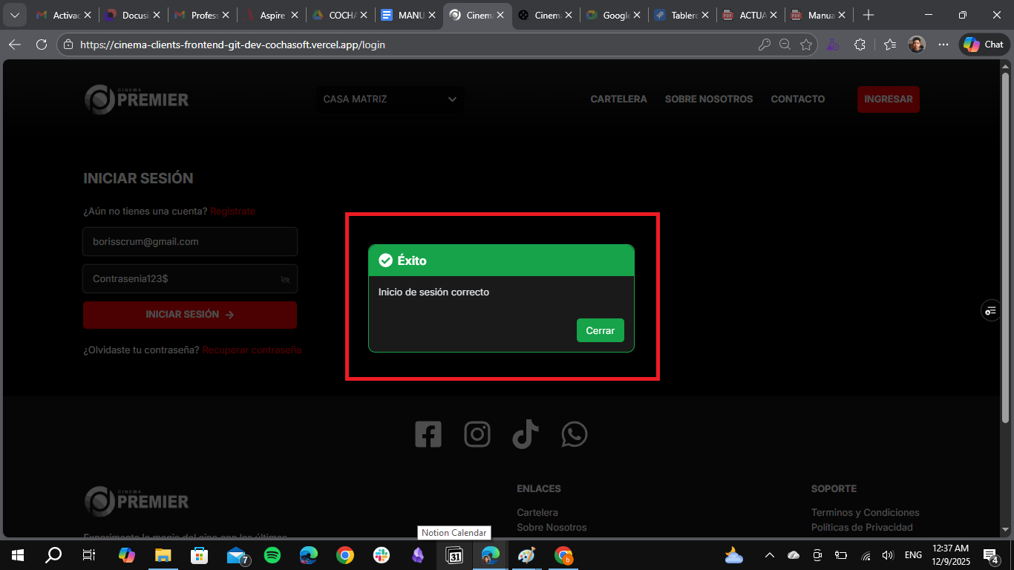
Task: Click the Instagram icon in the footer
Action: point(477,434)
